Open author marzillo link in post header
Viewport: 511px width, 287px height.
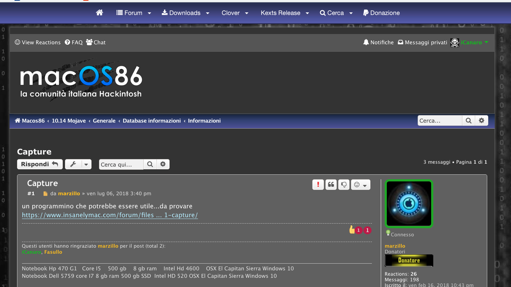tap(69, 193)
